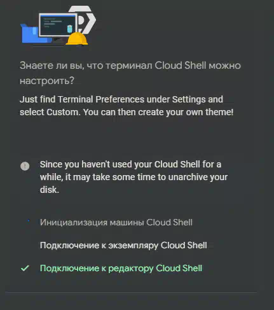The height and width of the screenshot is (310, 274).
Task: Select "Подключение к экземпляру Cloud Shell" step
Action: (x=123, y=245)
